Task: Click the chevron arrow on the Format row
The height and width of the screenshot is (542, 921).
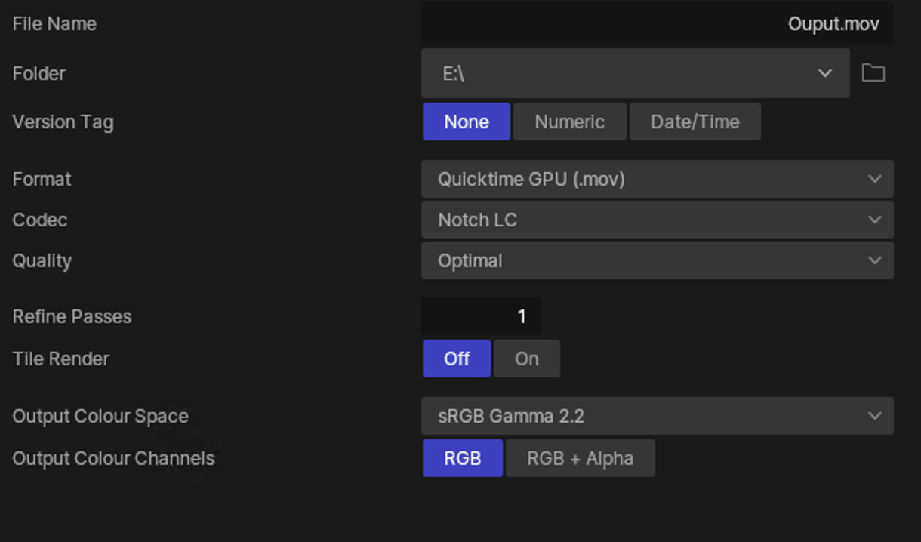Action: pyautogui.click(x=874, y=180)
